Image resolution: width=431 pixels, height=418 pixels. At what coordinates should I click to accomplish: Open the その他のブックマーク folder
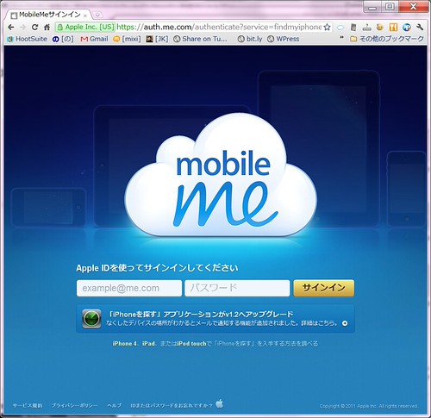coord(387,39)
